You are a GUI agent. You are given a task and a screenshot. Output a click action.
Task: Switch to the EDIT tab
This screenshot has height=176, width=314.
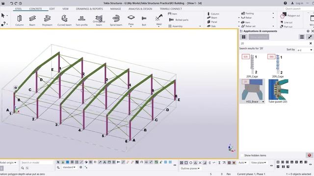[52, 9]
